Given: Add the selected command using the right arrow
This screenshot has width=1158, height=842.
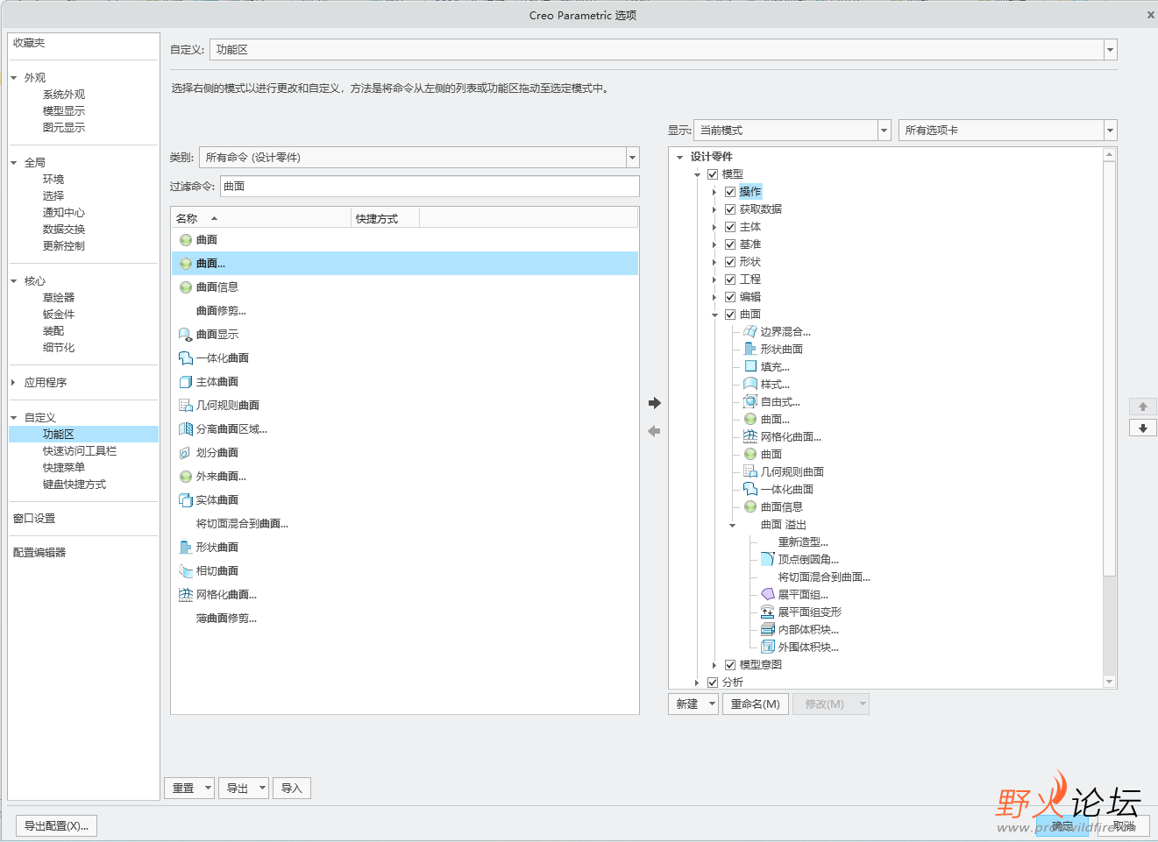Looking at the screenshot, I should pos(654,403).
